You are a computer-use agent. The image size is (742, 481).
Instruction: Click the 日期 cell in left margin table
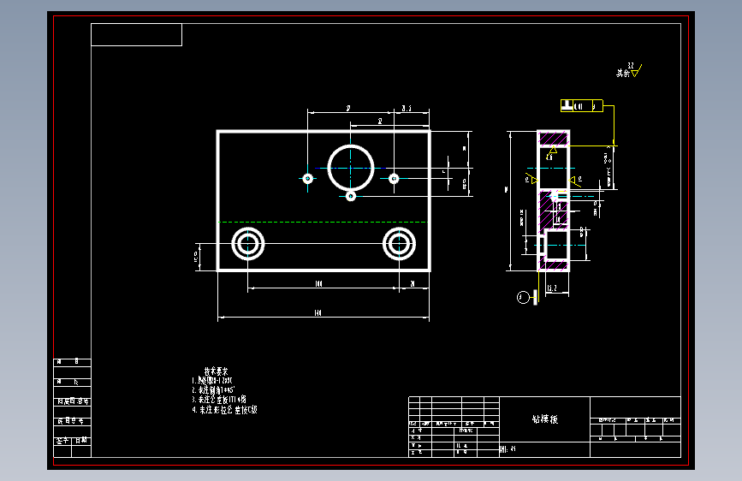81,440
